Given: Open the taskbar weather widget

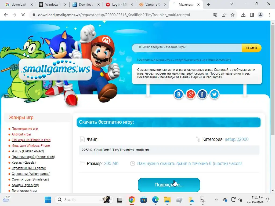Looking at the screenshot, I should 6,199.
